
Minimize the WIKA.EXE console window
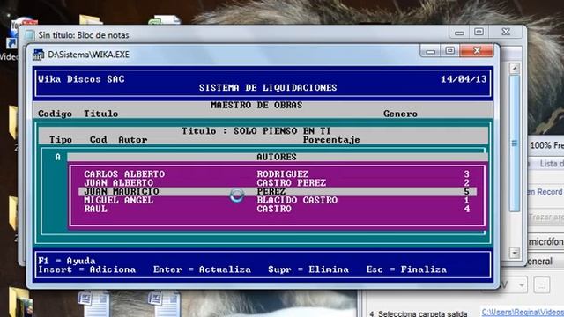[431, 51]
